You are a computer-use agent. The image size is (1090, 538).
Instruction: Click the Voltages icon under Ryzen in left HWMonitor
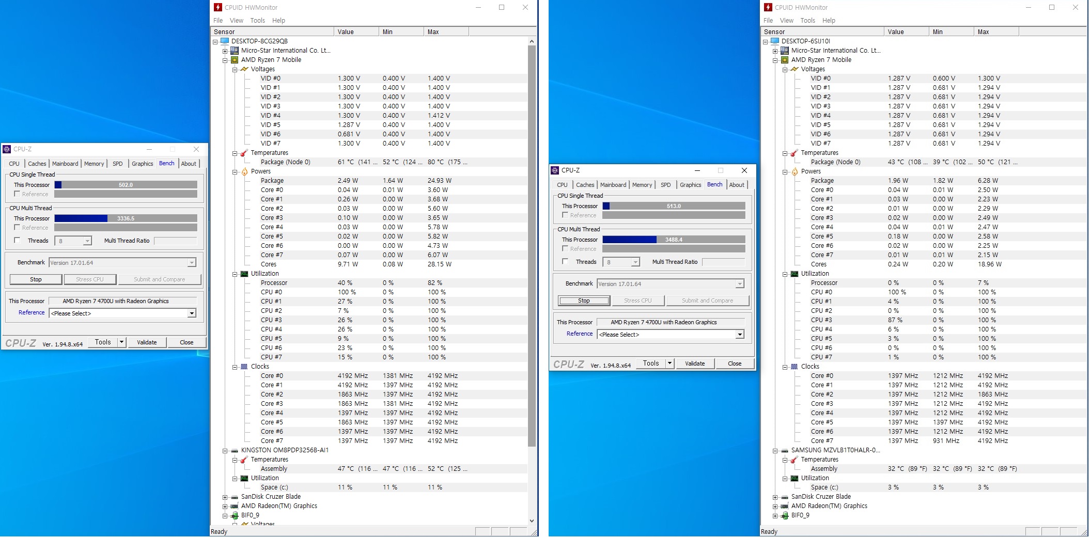[244, 69]
